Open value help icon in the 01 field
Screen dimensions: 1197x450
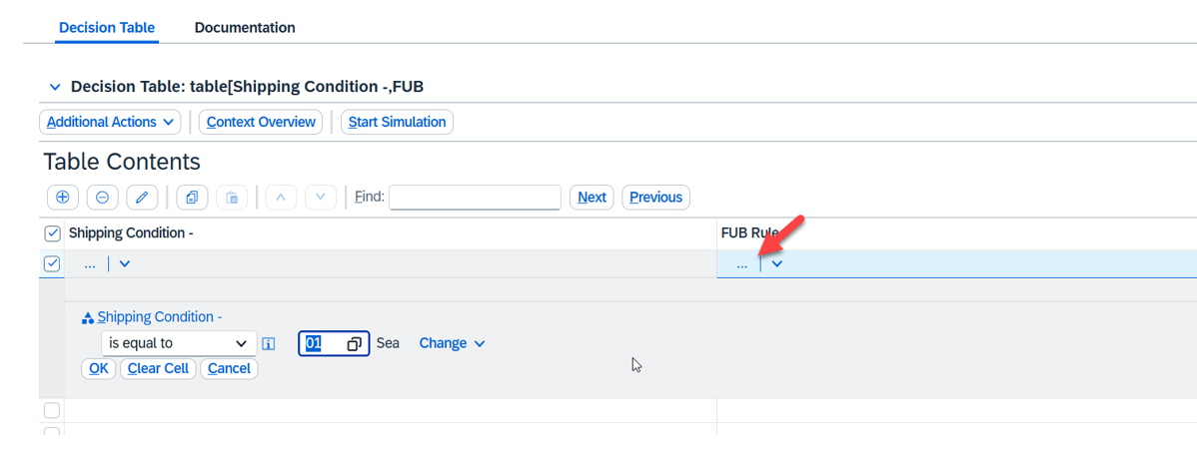(x=354, y=344)
